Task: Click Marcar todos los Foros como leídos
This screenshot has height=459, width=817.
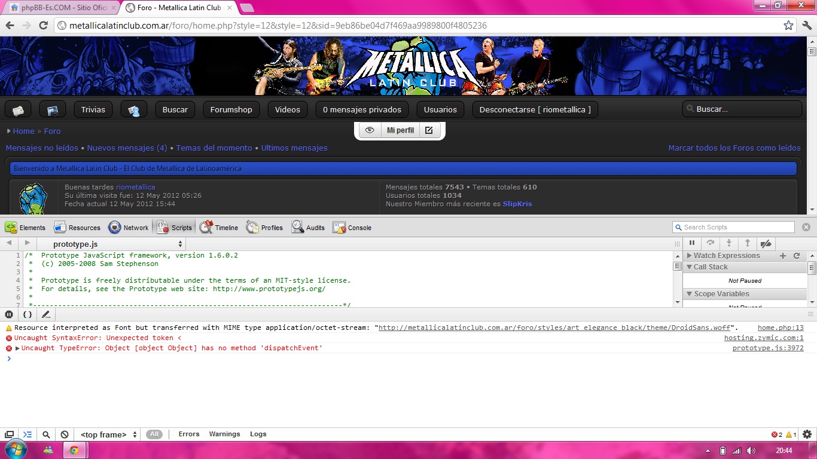Action: [734, 148]
